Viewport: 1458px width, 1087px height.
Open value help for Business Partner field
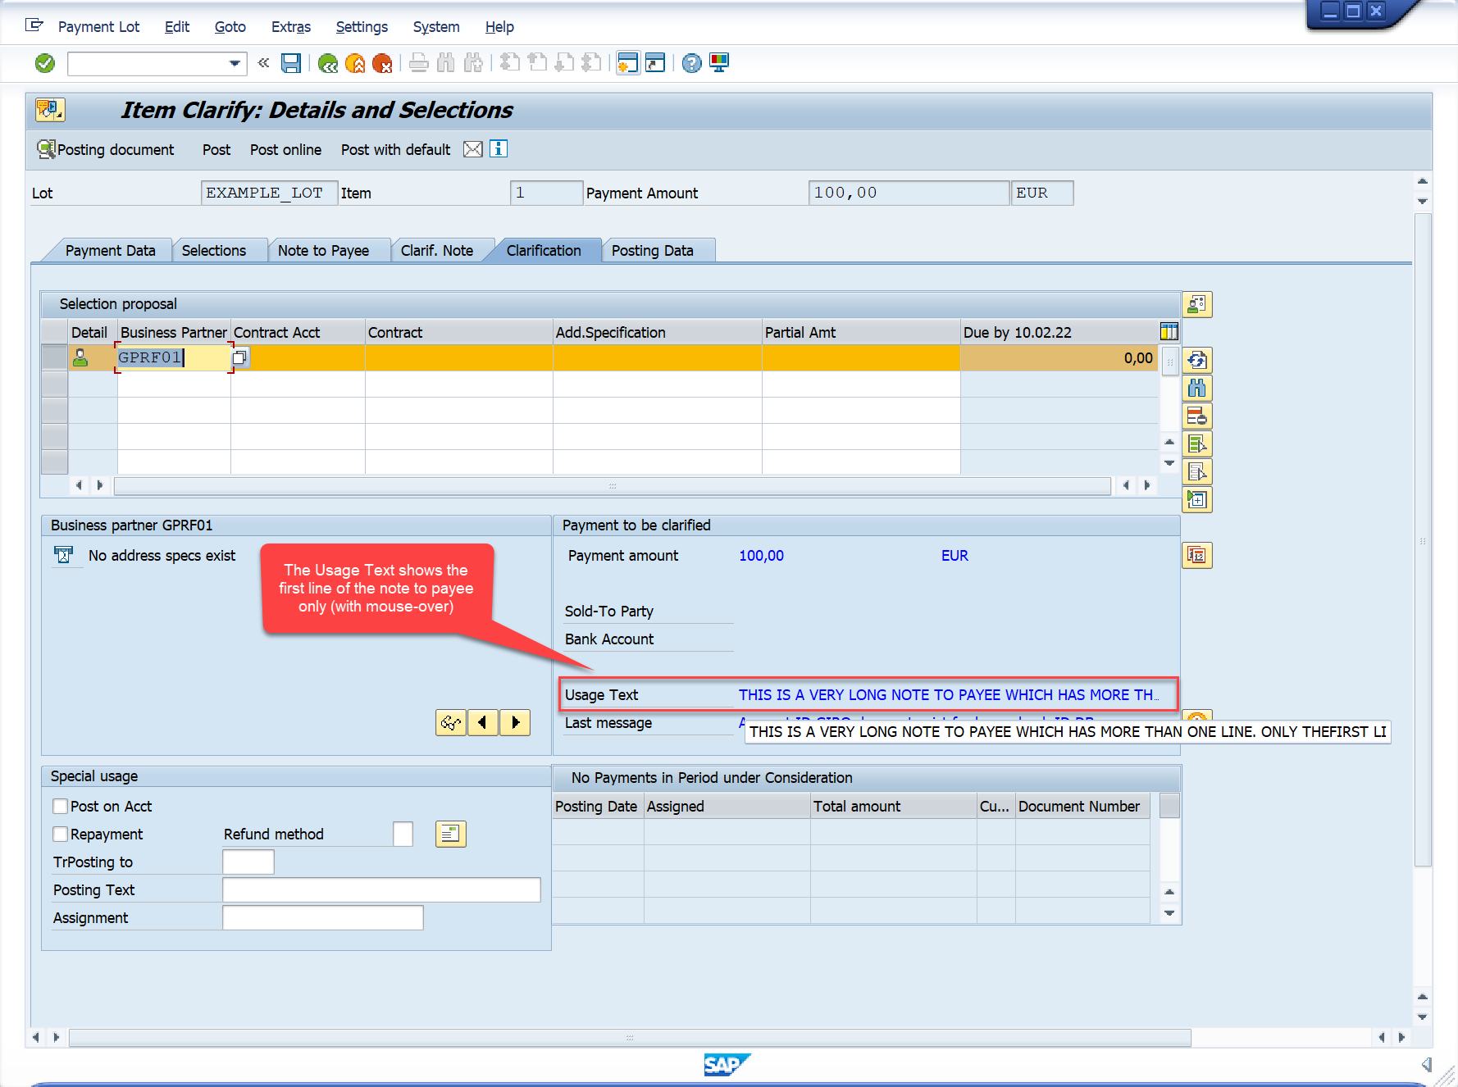click(x=239, y=357)
